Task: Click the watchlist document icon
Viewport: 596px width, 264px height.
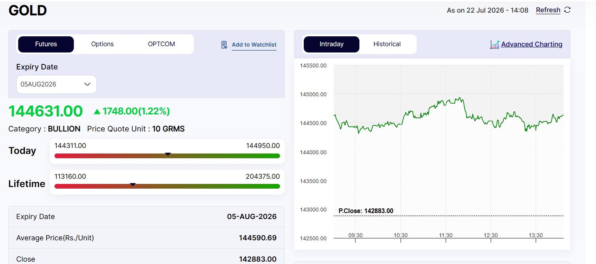Action: tap(224, 45)
